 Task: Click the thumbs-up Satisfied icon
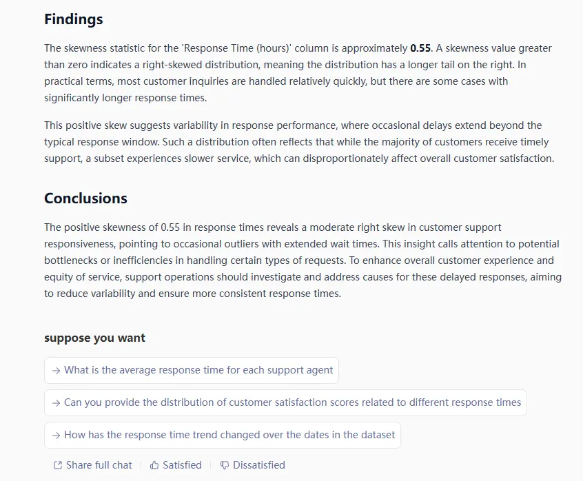click(x=154, y=465)
